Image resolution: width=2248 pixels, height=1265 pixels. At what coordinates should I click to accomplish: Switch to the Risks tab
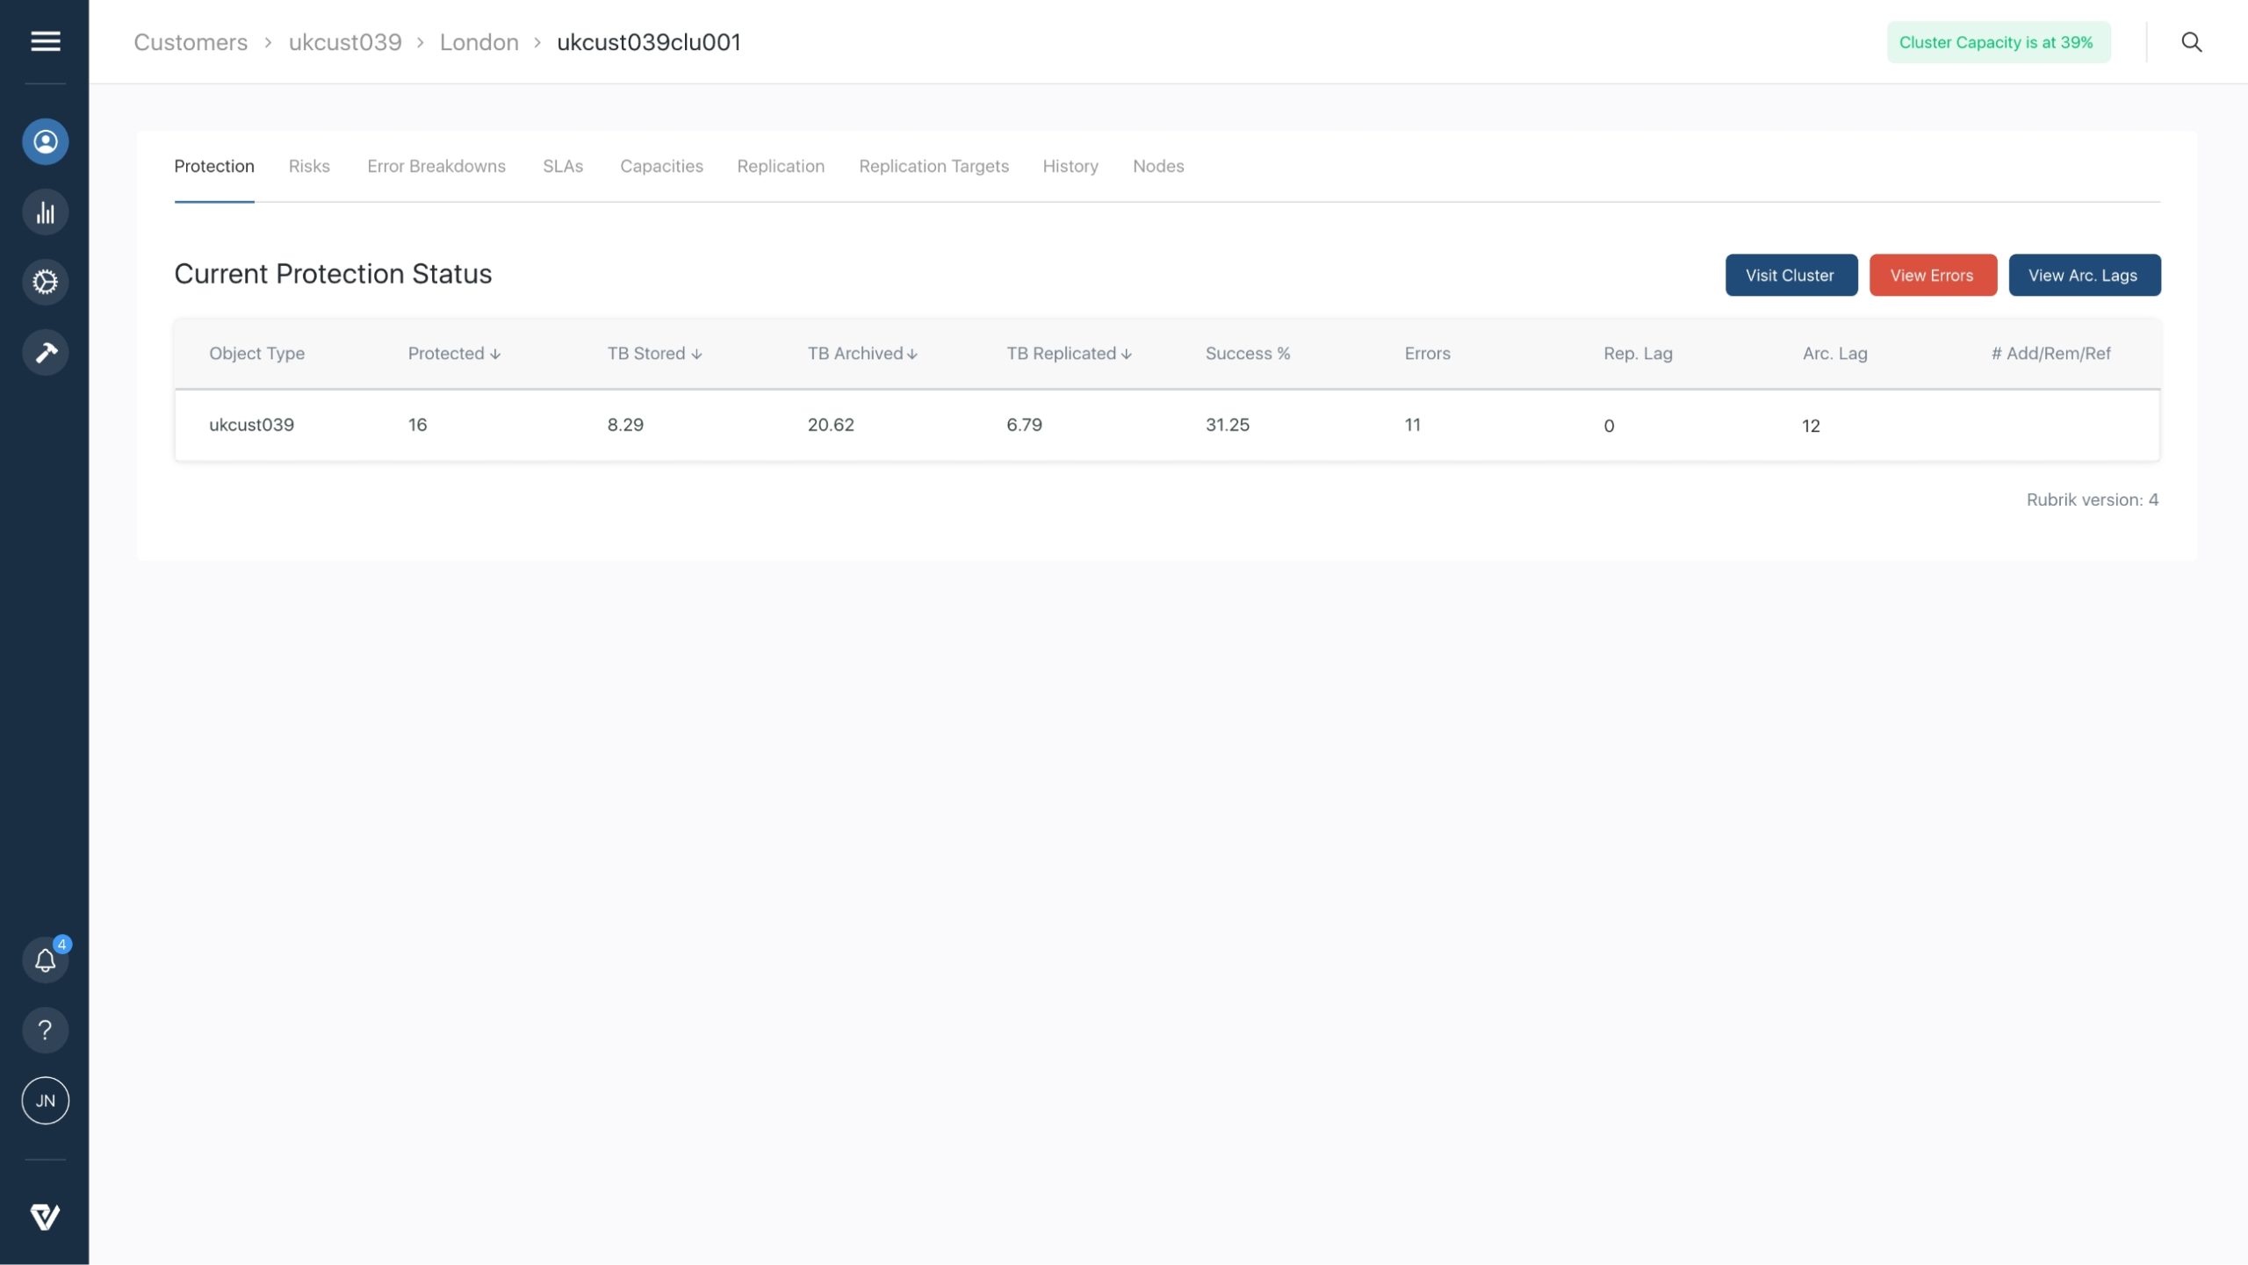pos(309,166)
